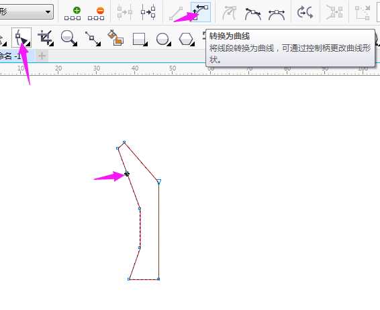Image resolution: width=380 pixels, height=310 pixels.
Task: Click the Join Two Nodes icon
Action: (125, 12)
